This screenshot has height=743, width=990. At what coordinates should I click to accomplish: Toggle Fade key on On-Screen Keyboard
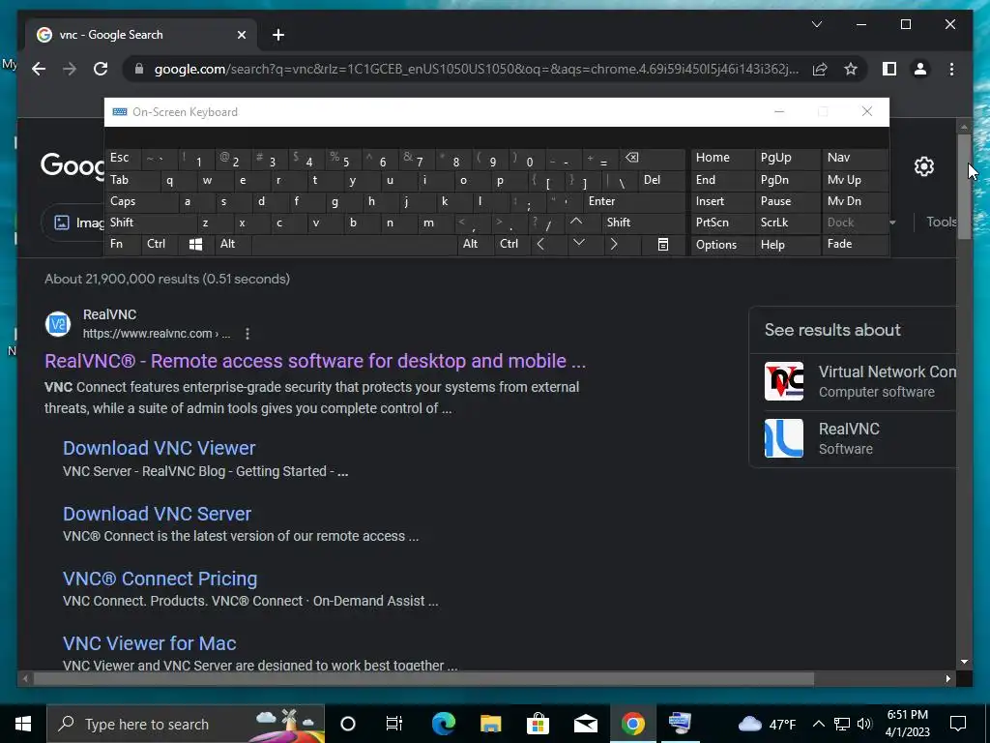pyautogui.click(x=855, y=244)
